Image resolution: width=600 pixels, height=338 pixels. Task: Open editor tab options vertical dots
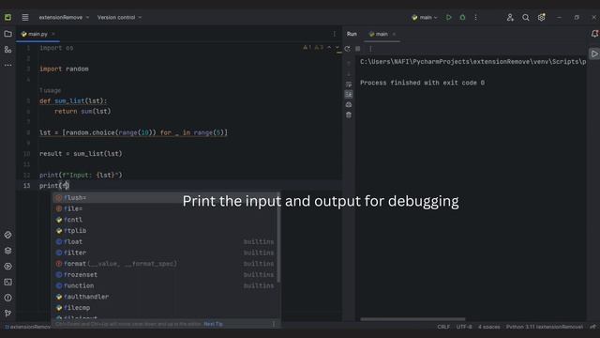click(334, 34)
